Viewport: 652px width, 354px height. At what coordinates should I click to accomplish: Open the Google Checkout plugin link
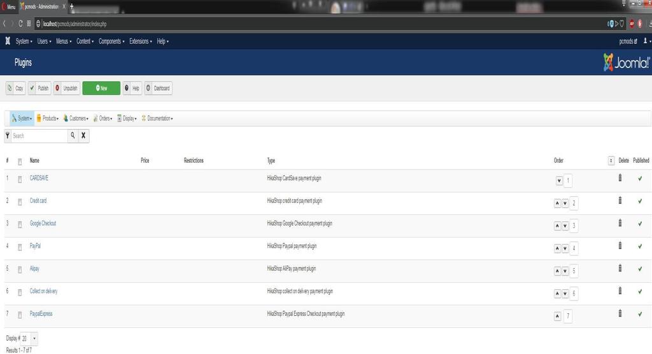pyautogui.click(x=43, y=223)
